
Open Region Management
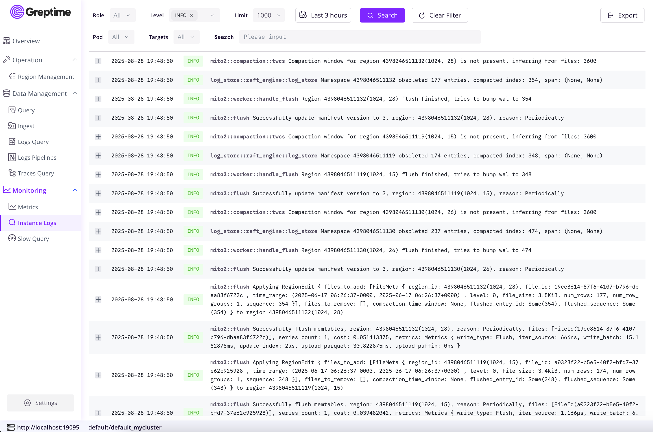point(46,77)
